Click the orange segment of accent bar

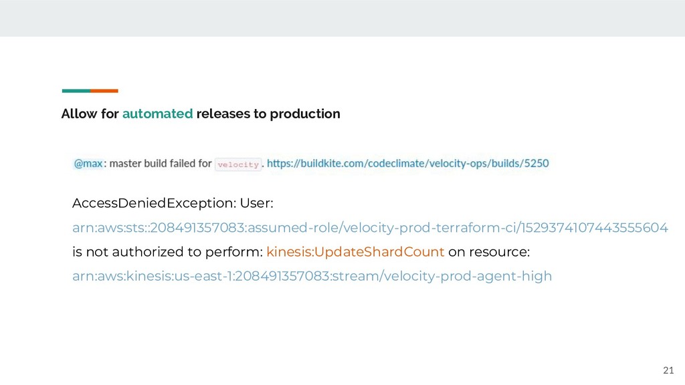tap(104, 91)
